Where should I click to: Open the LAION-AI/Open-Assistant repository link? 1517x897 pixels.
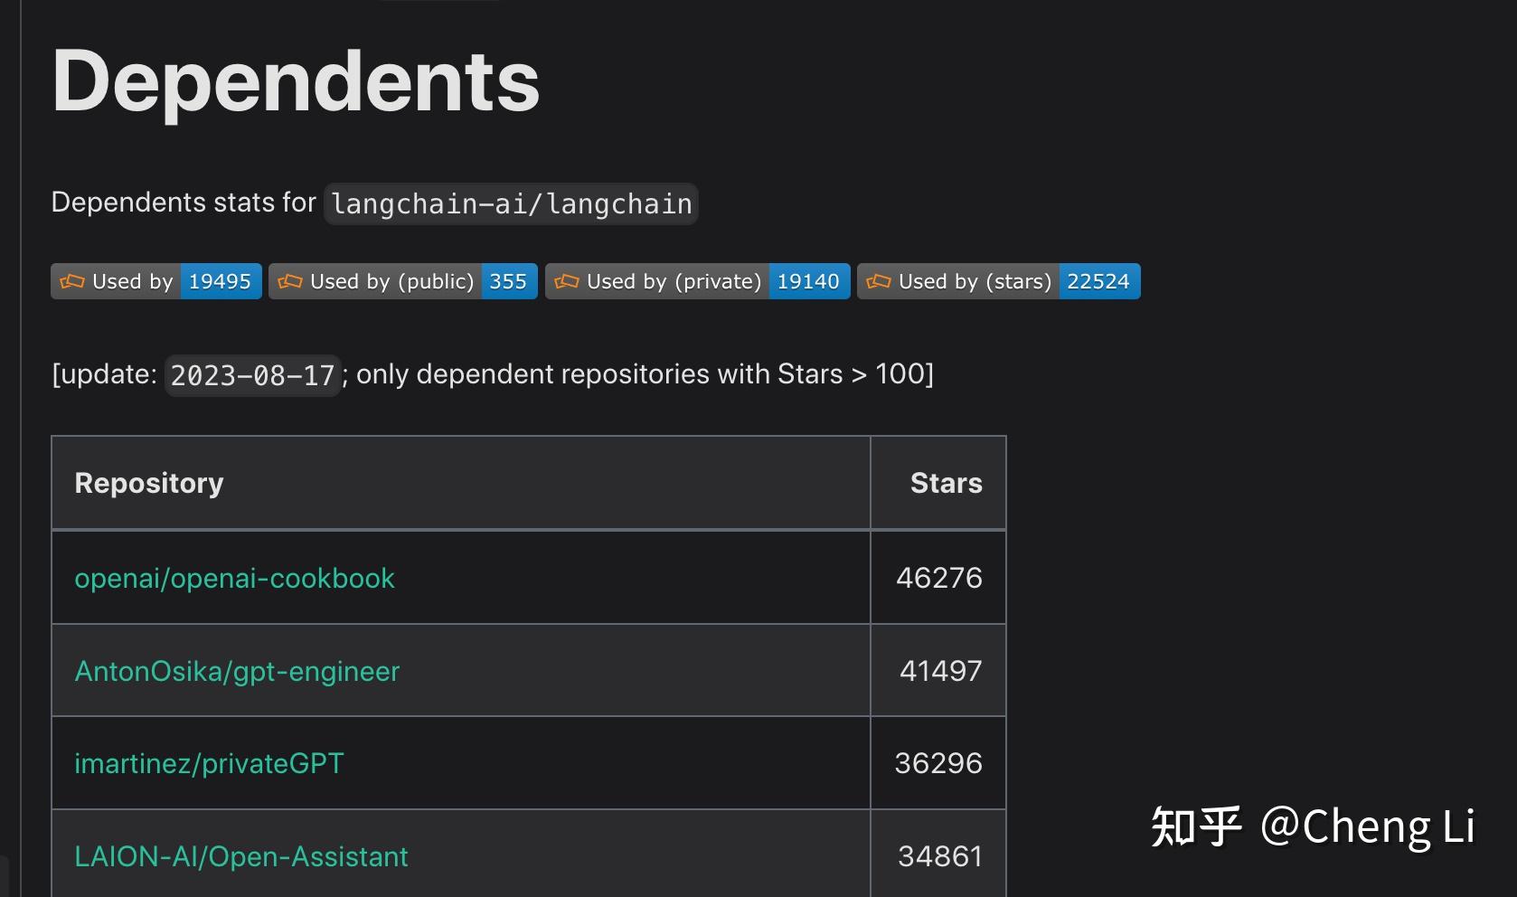tap(241, 855)
